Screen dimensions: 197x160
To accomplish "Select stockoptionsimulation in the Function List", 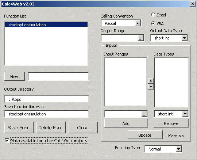I will [46, 25].
